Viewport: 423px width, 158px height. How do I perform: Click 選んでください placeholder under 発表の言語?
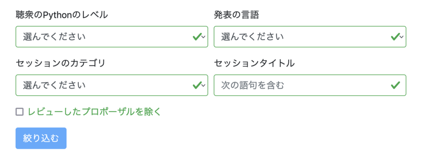(x=252, y=37)
